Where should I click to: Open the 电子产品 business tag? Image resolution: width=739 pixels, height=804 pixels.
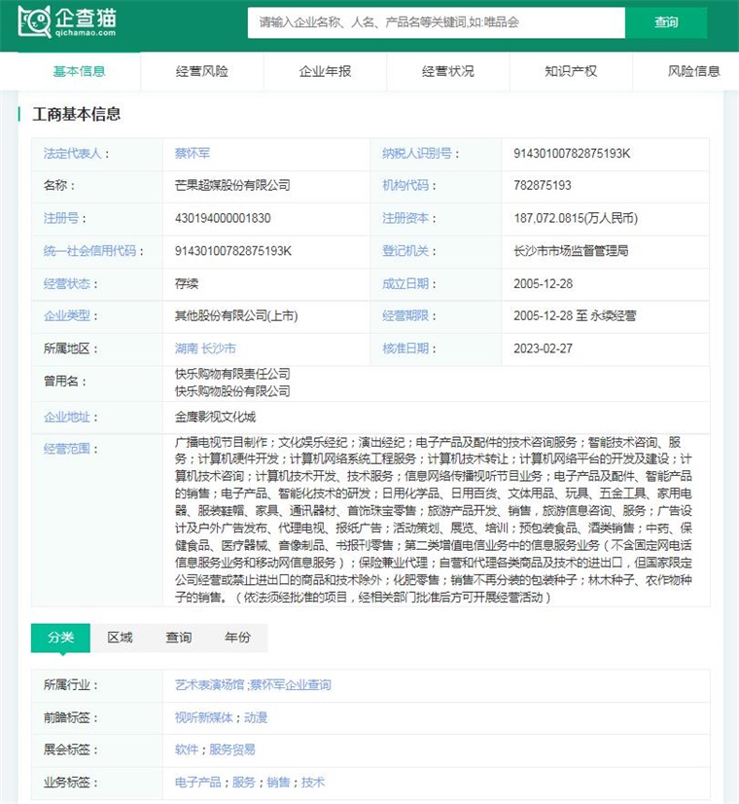pos(198,783)
